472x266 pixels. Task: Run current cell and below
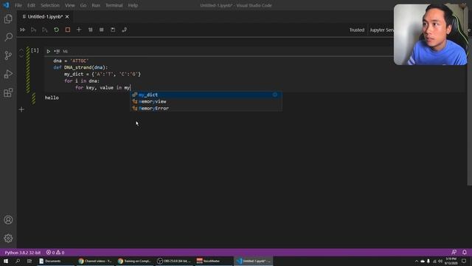[x=45, y=30]
